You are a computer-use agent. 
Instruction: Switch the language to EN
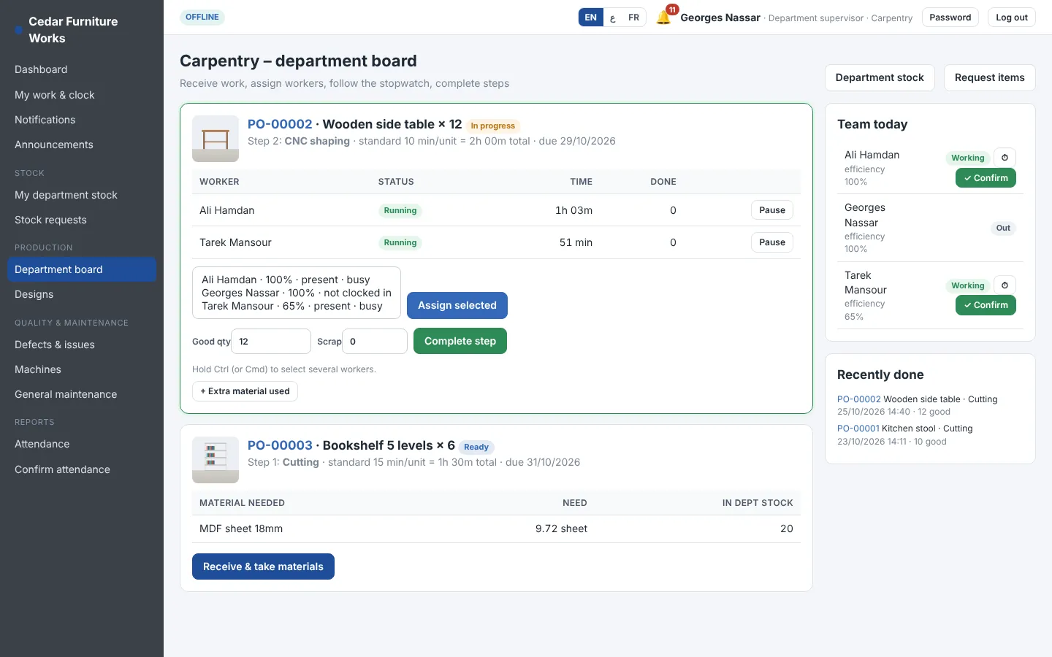(x=591, y=18)
